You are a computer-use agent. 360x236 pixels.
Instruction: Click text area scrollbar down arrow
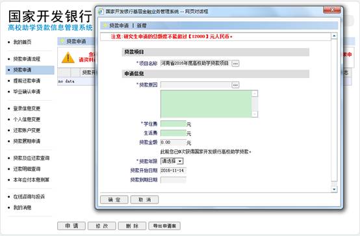point(255,114)
